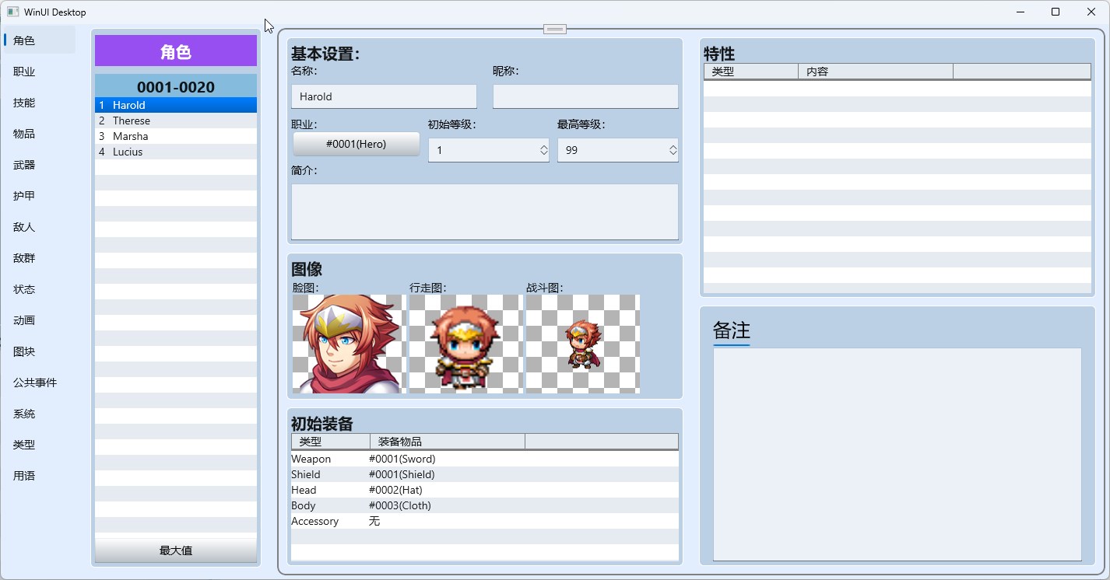
Task: Click the #0001(Sword) equipment cell
Action: [402, 459]
